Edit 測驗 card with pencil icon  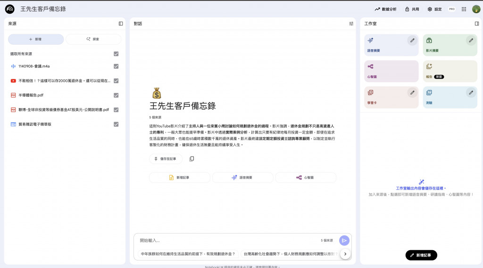(x=471, y=93)
